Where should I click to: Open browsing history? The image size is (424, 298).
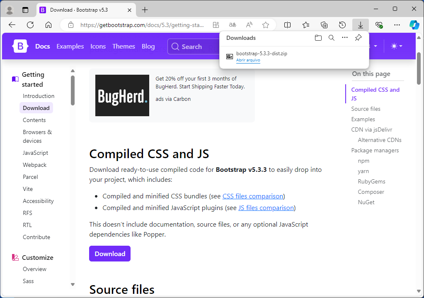[x=342, y=25]
